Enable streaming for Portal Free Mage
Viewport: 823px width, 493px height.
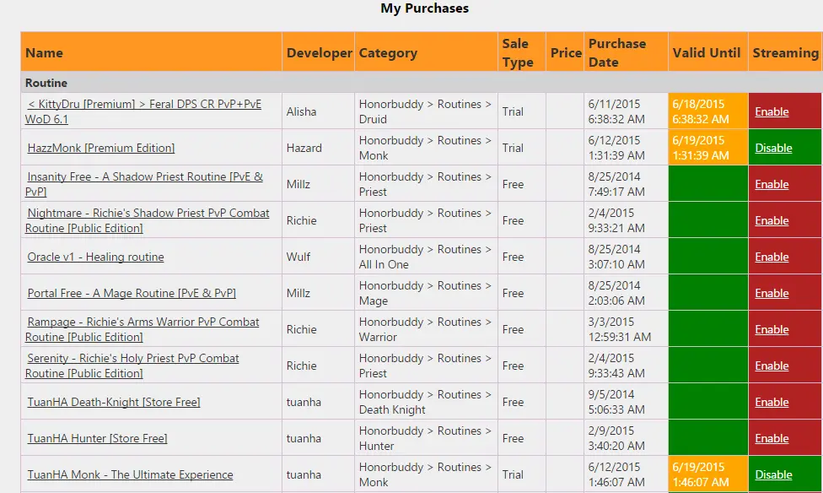click(772, 293)
